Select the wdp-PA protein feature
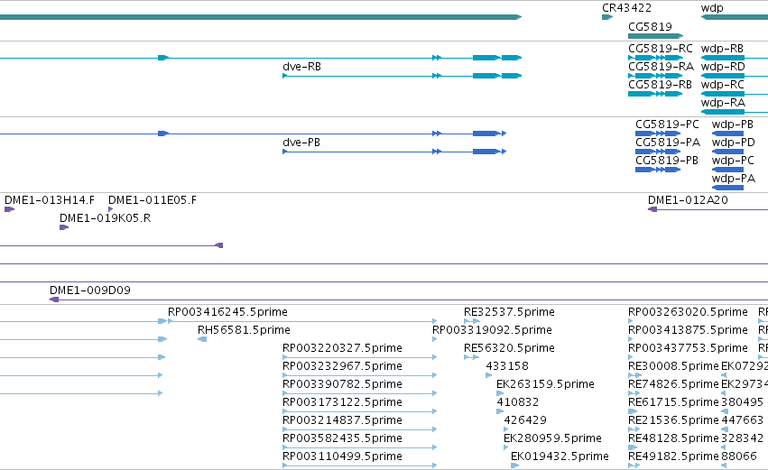 pyautogui.click(x=727, y=188)
